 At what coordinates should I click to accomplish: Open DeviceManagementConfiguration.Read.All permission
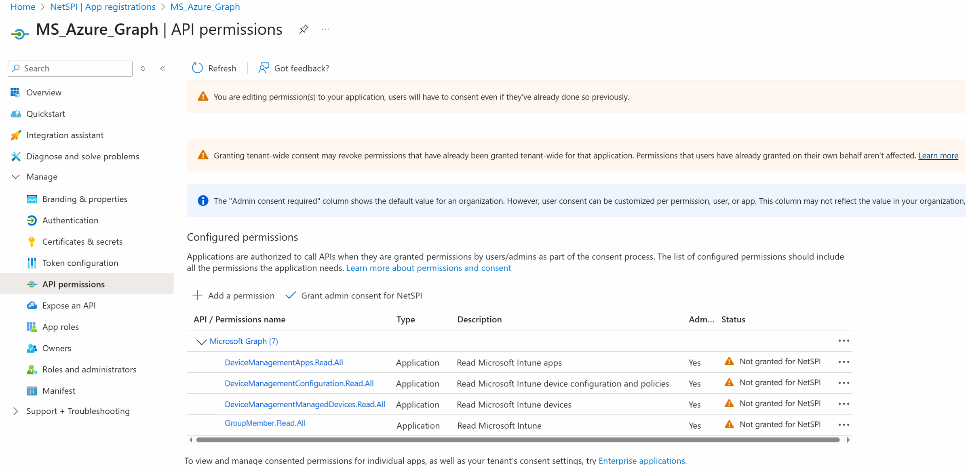pos(299,383)
